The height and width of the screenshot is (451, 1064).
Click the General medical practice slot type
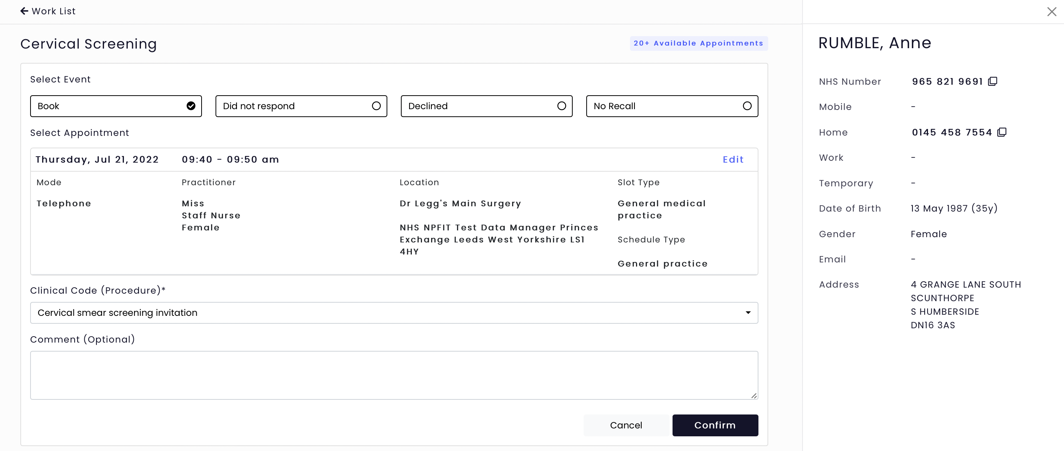tap(662, 210)
